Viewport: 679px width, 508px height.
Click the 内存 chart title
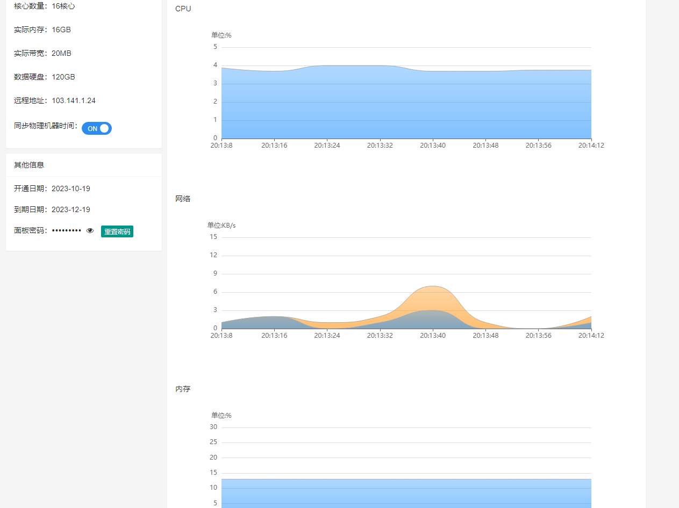(x=183, y=389)
